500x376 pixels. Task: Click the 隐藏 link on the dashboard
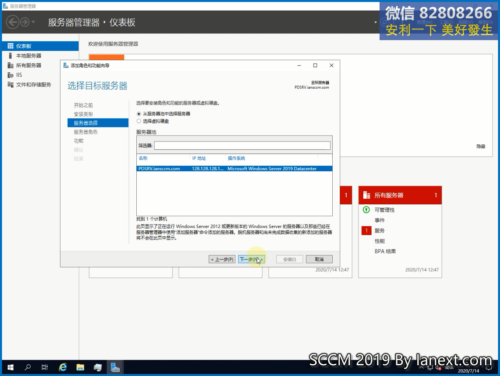pyautogui.click(x=481, y=146)
